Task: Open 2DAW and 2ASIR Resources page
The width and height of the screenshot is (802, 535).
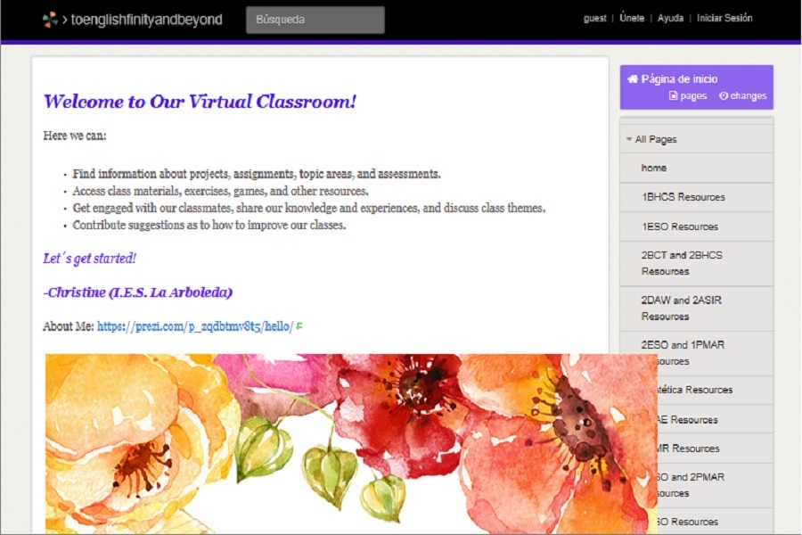Action: point(697,309)
